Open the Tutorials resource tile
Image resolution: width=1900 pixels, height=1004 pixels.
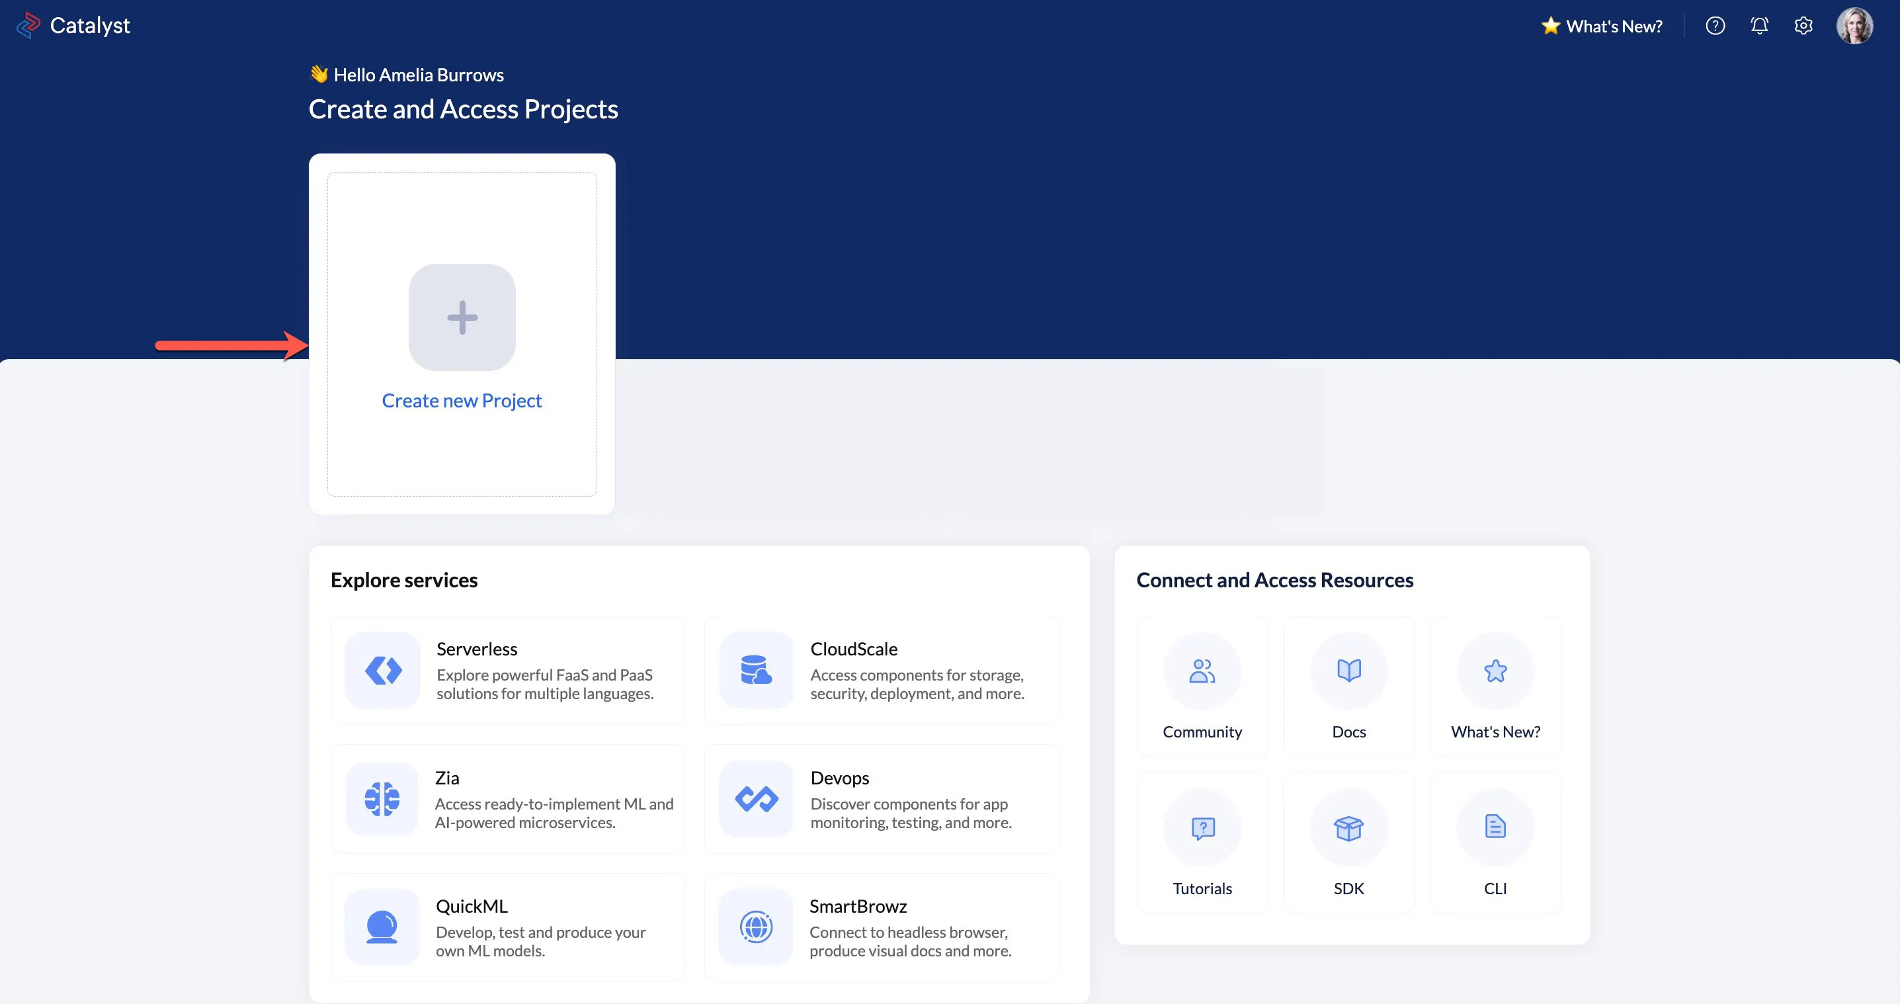point(1202,843)
